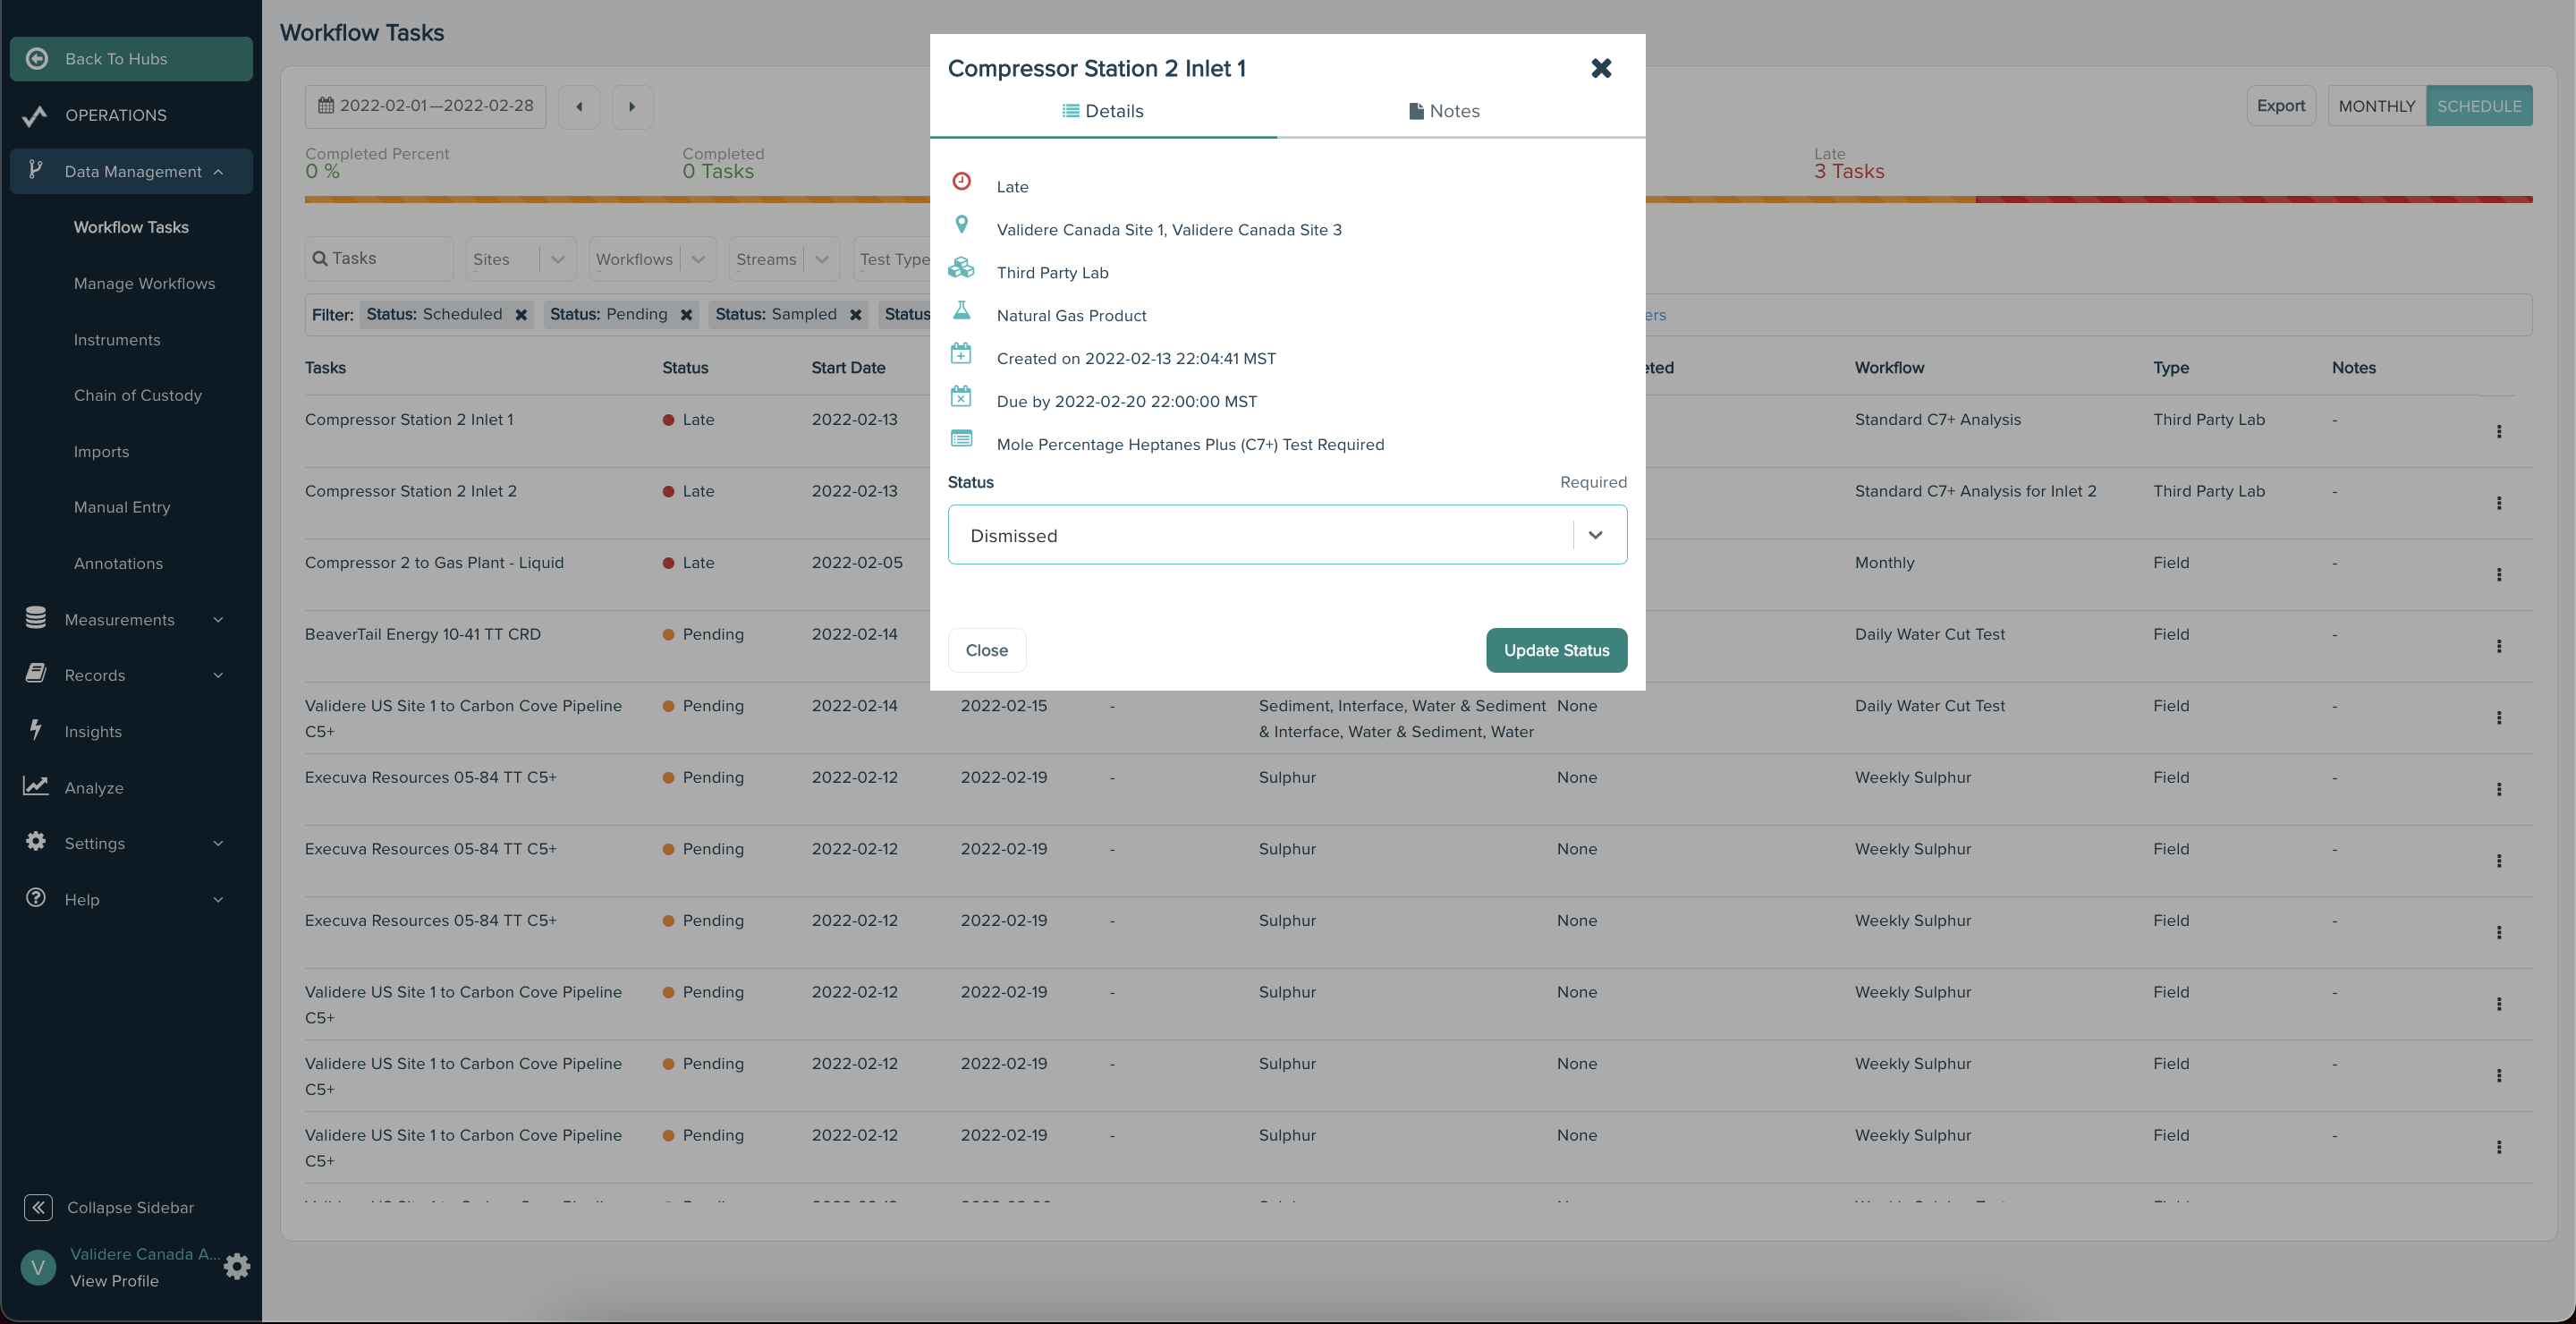Viewport: 2576px width, 1324px height.
Task: Click the gear icon next to View Profile
Action: click(237, 1267)
